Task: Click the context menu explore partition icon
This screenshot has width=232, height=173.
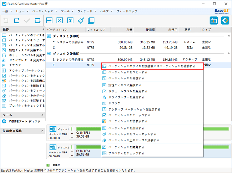Action: click(104, 147)
